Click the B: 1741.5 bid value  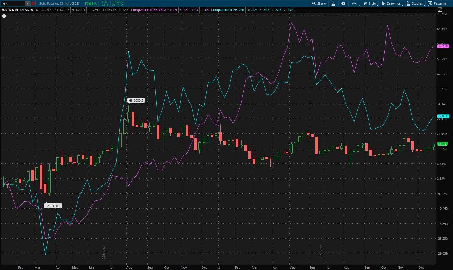point(118,2)
